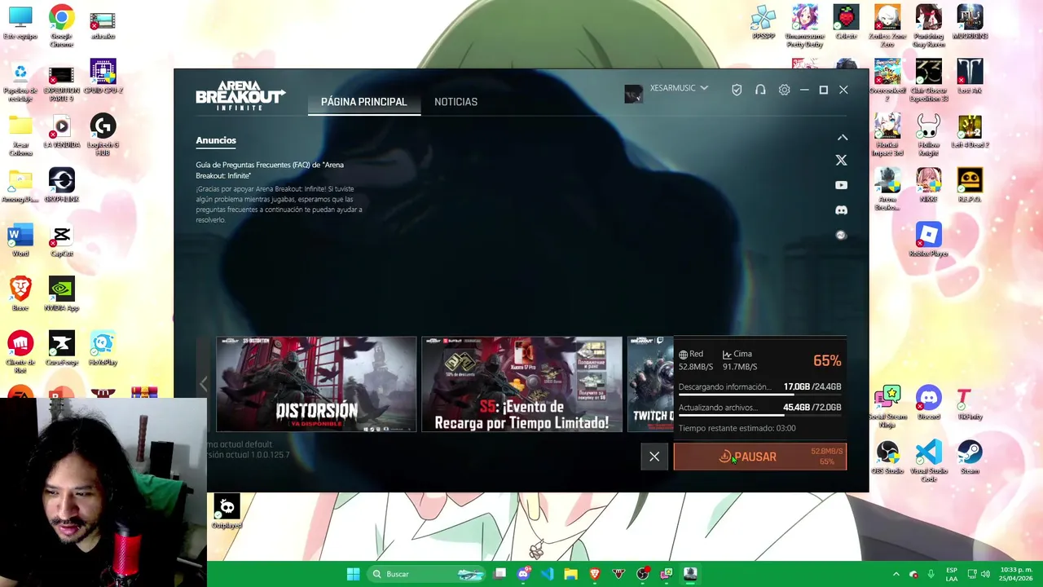Screen dimensions: 1043x587
Task: Pause the download with the PAUSAR button
Action: [759, 457]
